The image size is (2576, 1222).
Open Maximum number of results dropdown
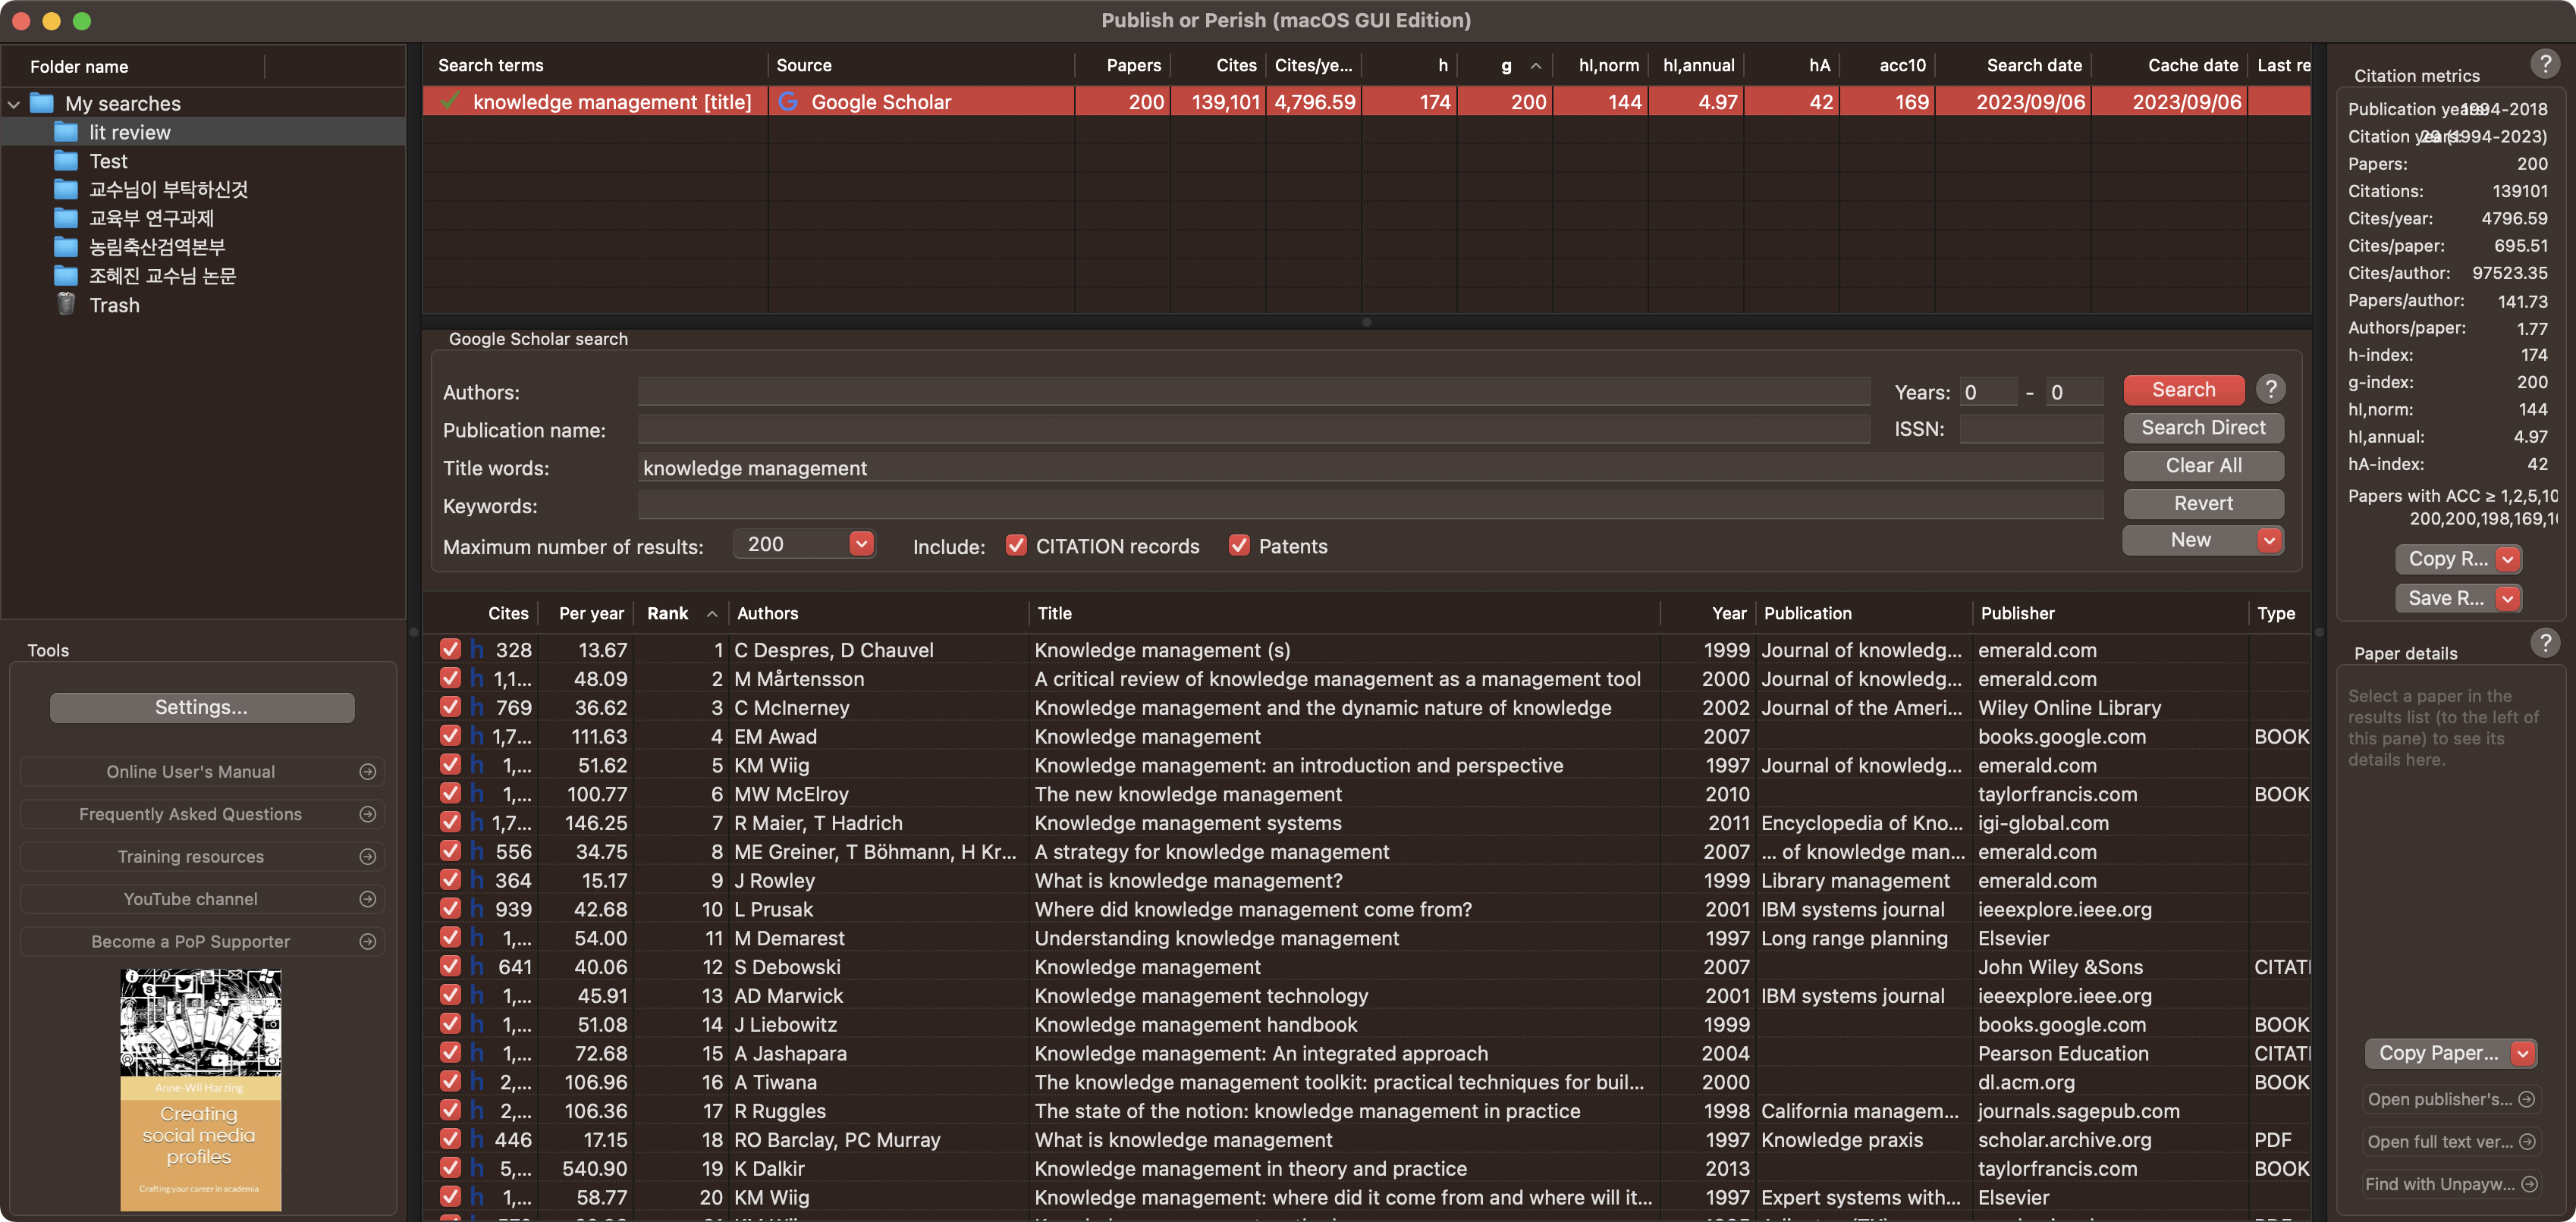(861, 544)
